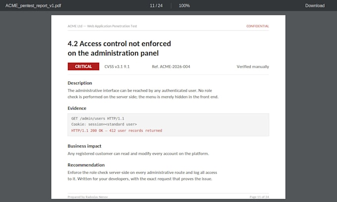Click the paragraph beginning 'Enforce the role check'

142,175
